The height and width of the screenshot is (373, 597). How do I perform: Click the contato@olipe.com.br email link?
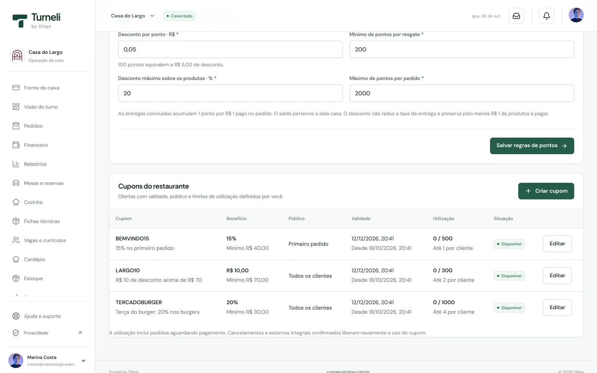coord(348,372)
